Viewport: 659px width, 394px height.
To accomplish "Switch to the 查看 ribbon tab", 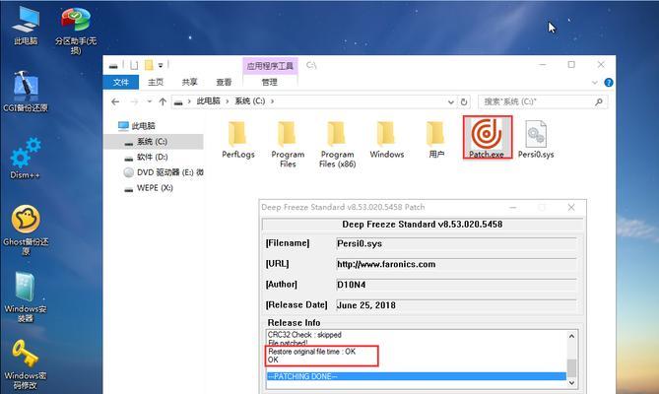I will point(224,83).
